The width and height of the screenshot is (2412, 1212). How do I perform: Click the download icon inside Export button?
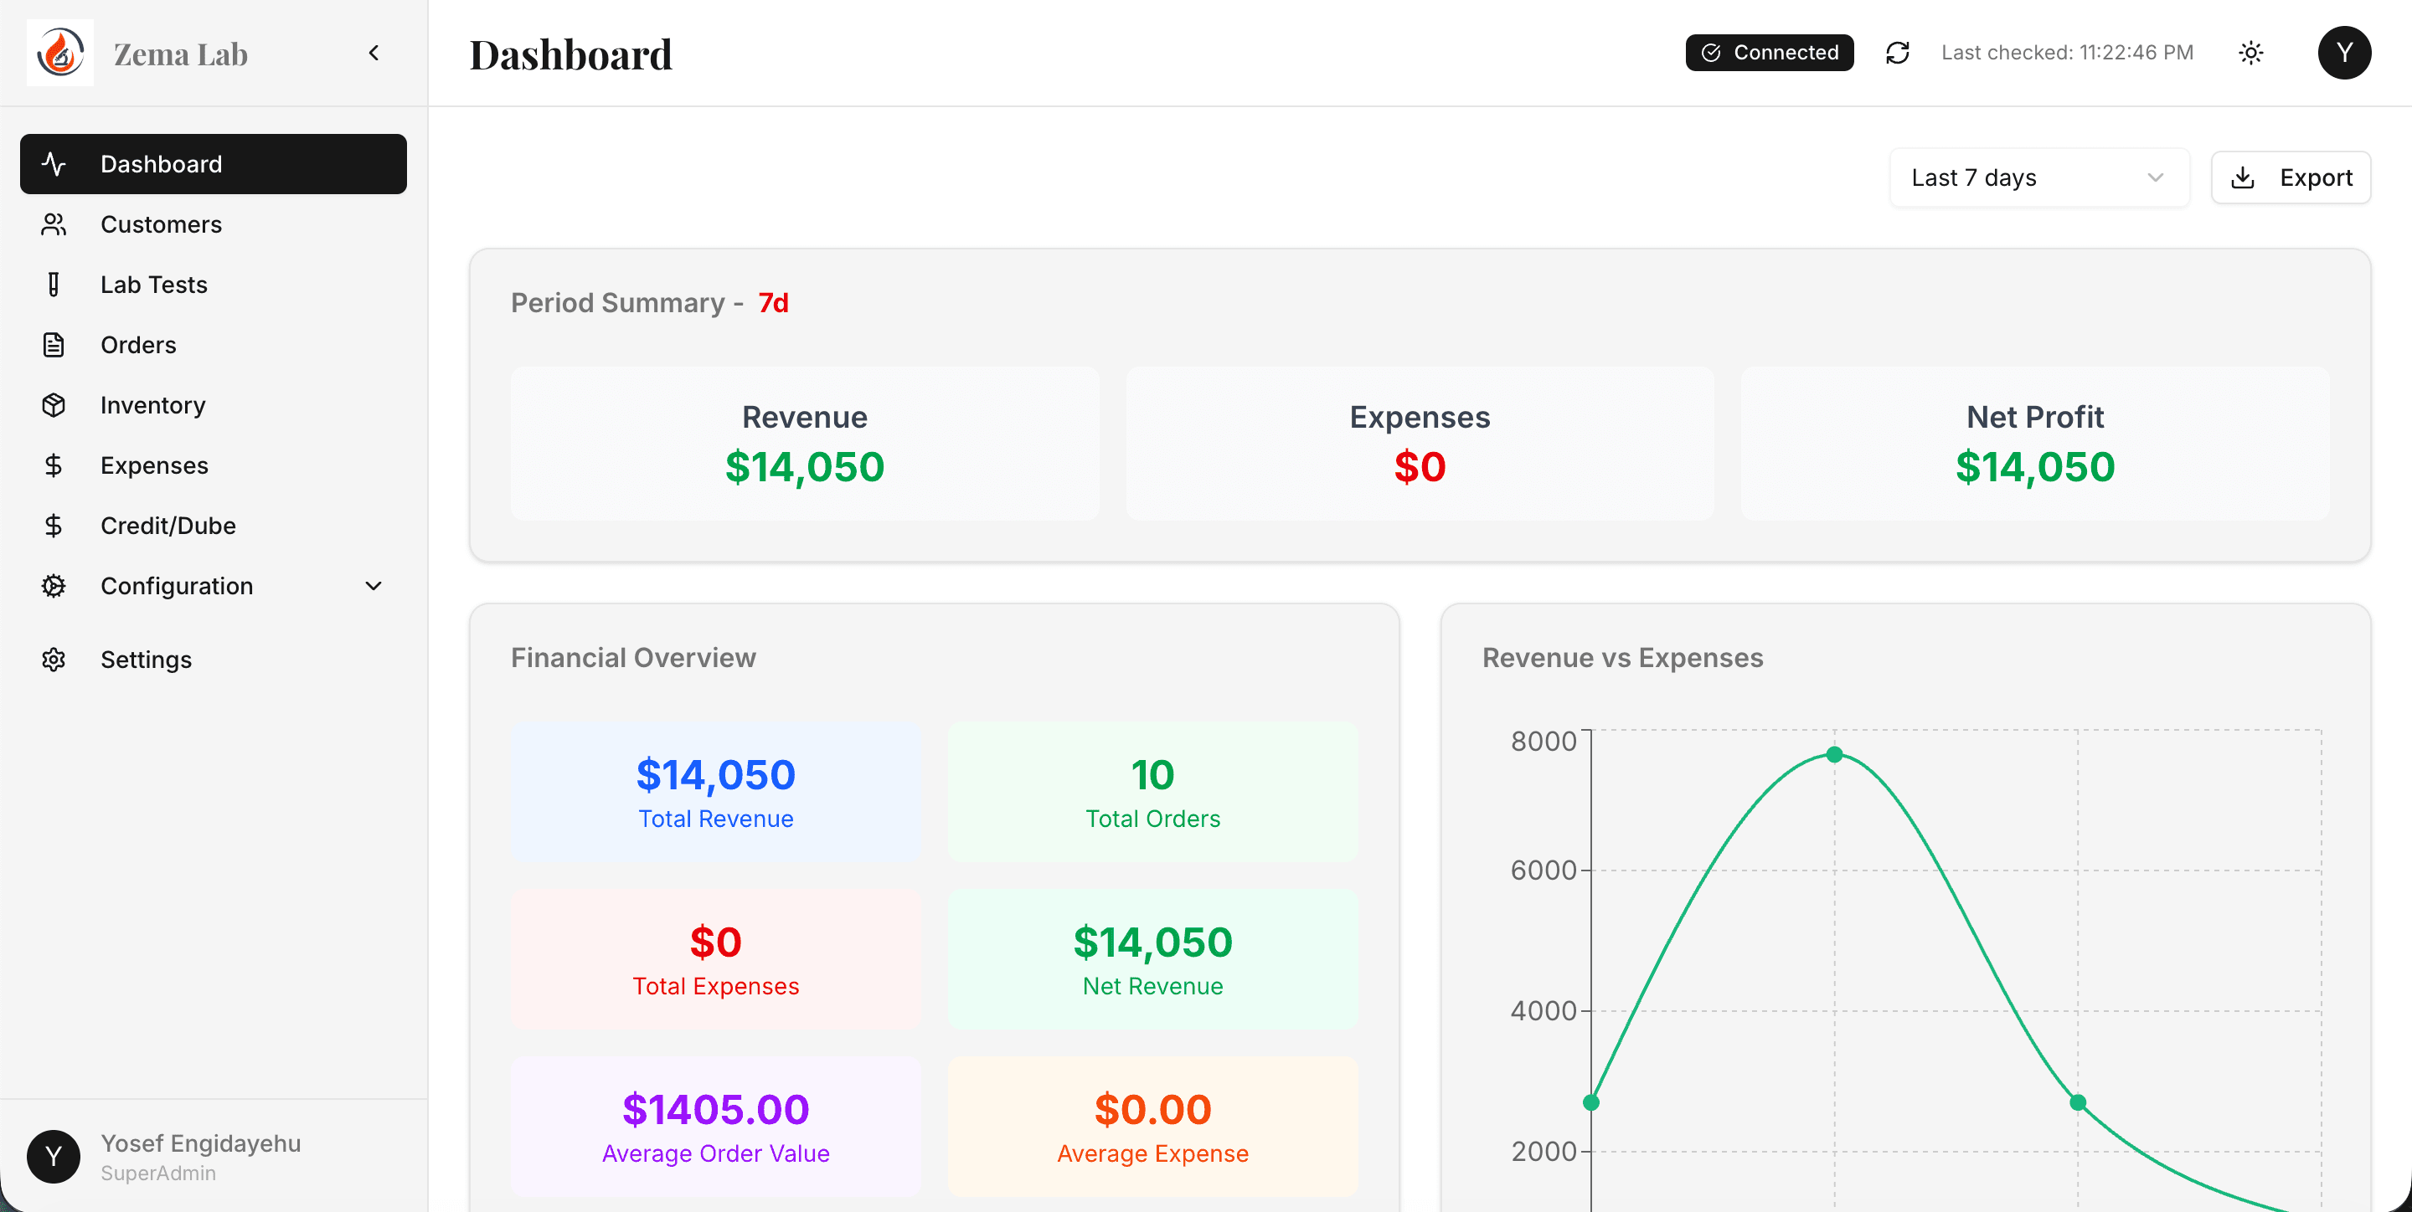tap(2243, 177)
